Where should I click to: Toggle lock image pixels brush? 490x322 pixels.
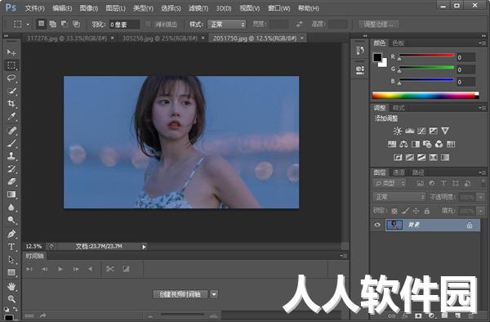pos(405,211)
